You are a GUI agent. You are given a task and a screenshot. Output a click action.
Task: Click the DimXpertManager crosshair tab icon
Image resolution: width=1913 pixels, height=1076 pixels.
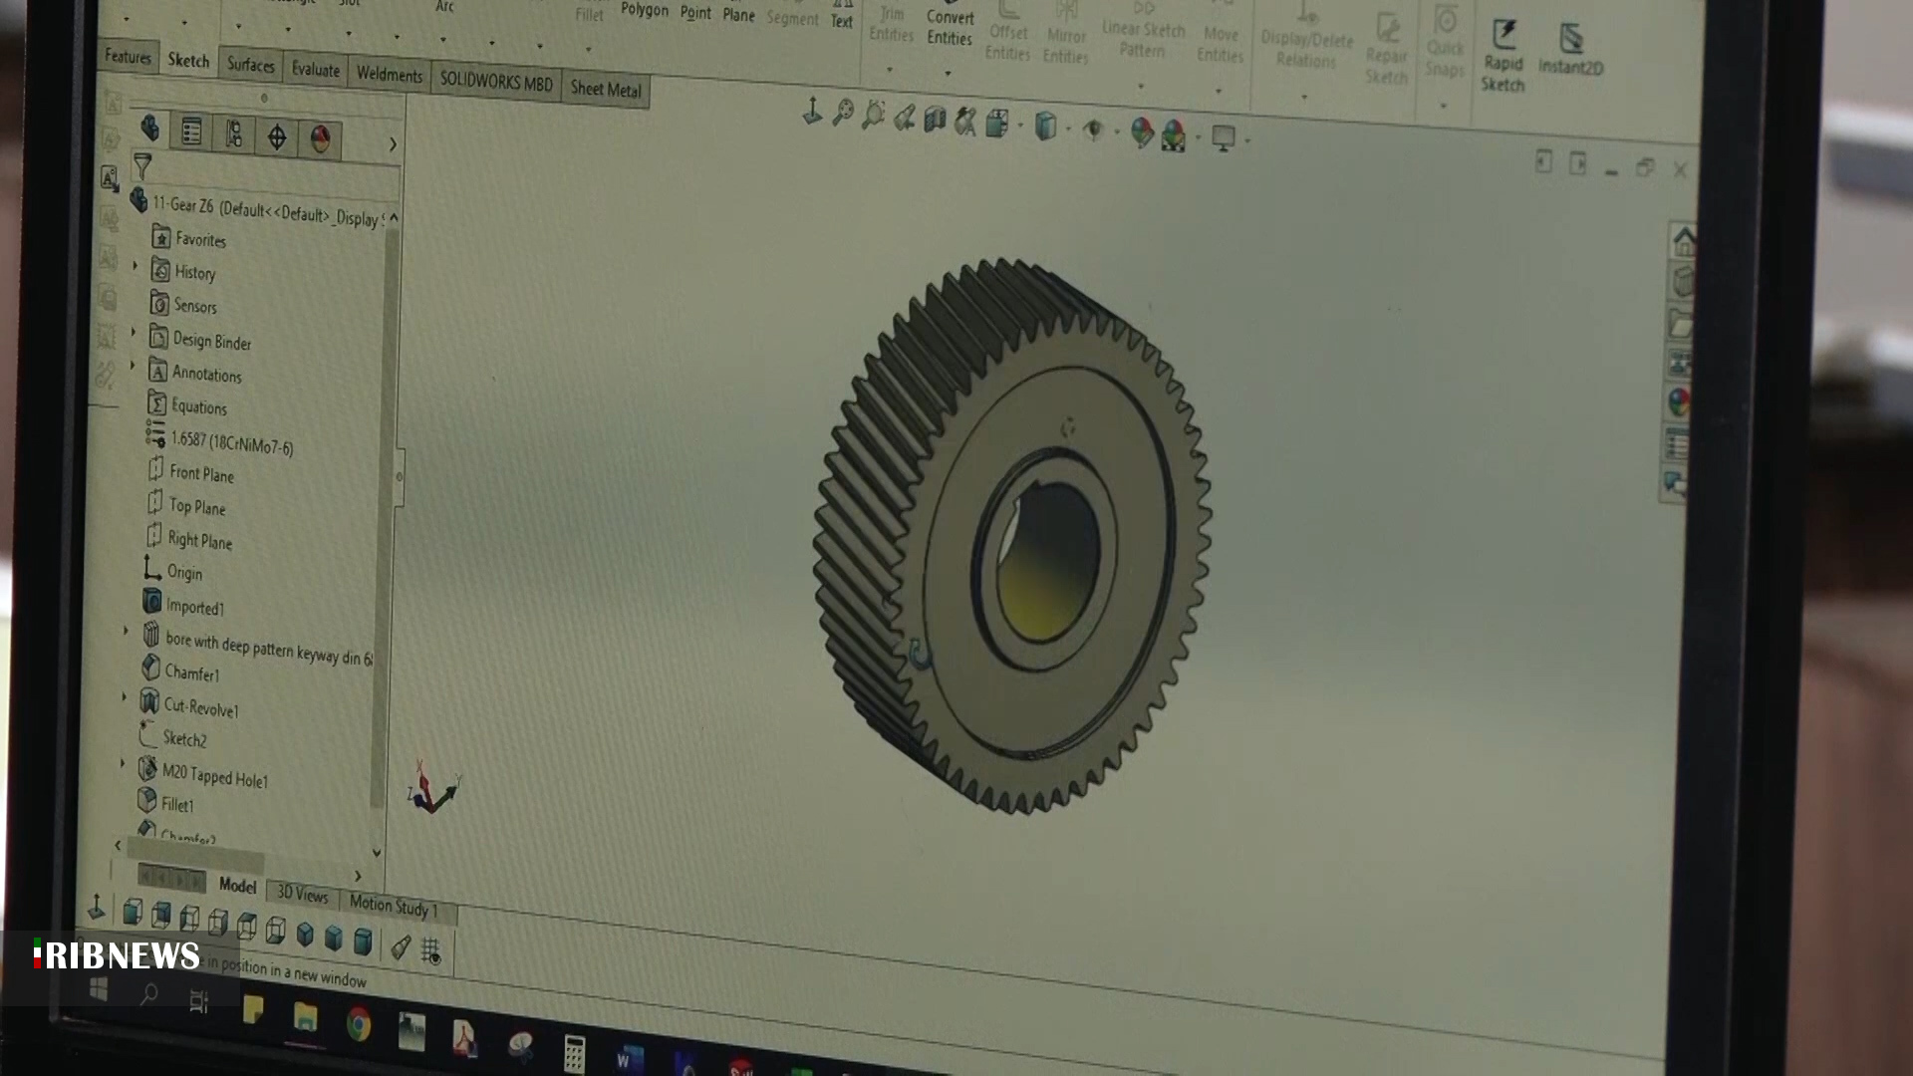click(277, 137)
